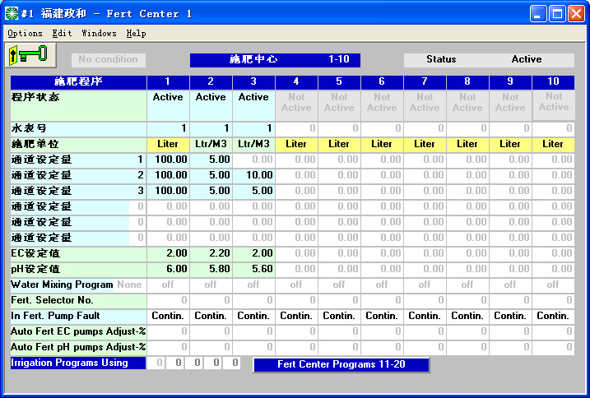Screen dimensions: 590x398
Task: Change program 2 Ltr/M3 fertilizer unit
Action: (211, 144)
